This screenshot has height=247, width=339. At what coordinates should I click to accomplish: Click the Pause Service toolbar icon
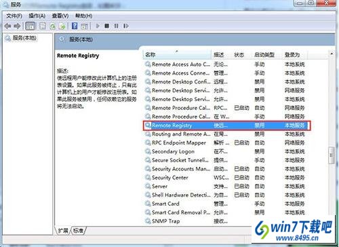(116, 26)
